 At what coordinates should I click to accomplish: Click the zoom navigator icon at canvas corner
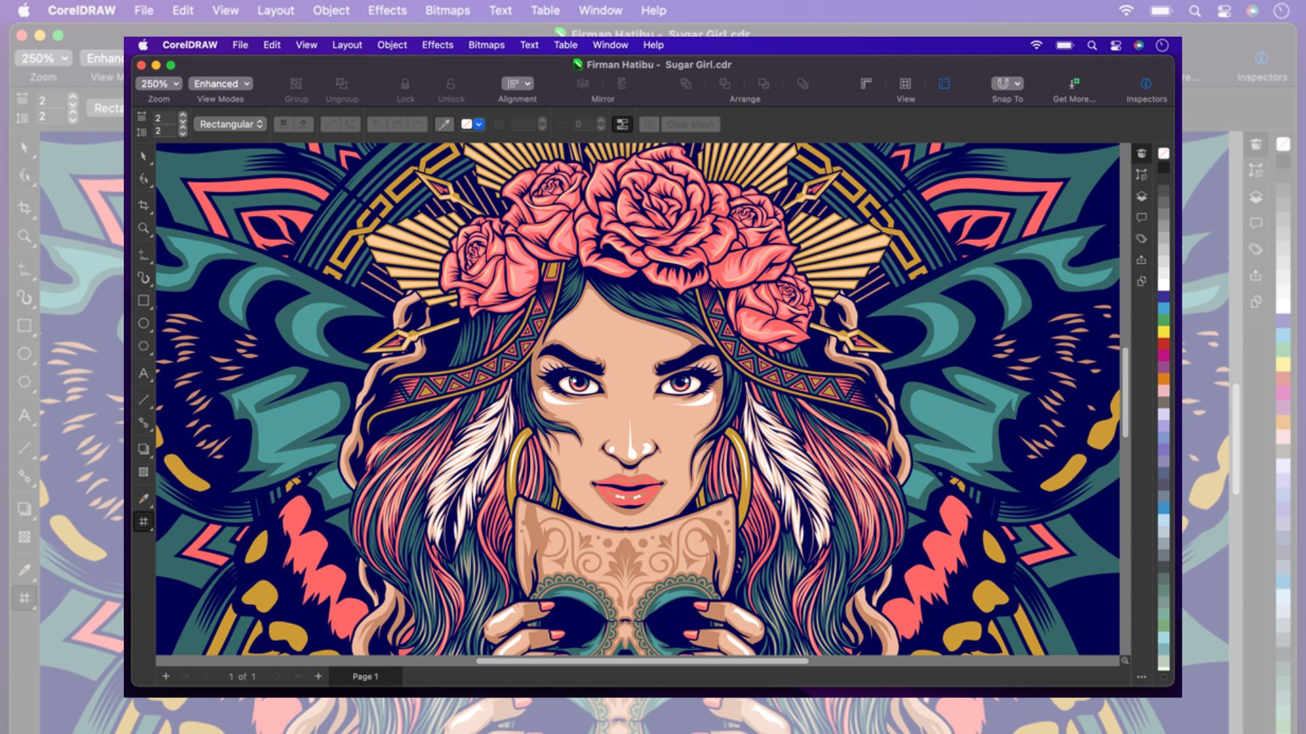click(x=1125, y=661)
